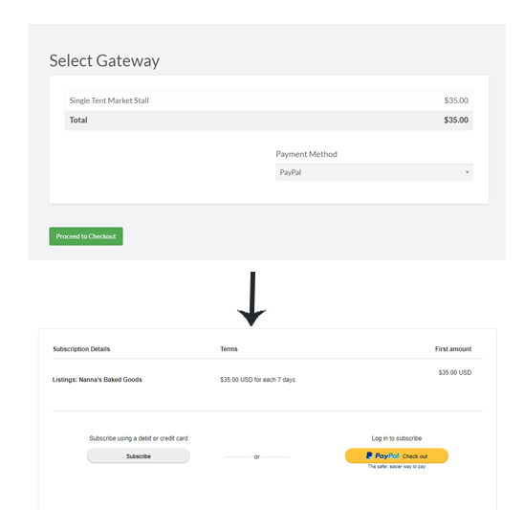Click the black downward arrow graphic

[251, 299]
